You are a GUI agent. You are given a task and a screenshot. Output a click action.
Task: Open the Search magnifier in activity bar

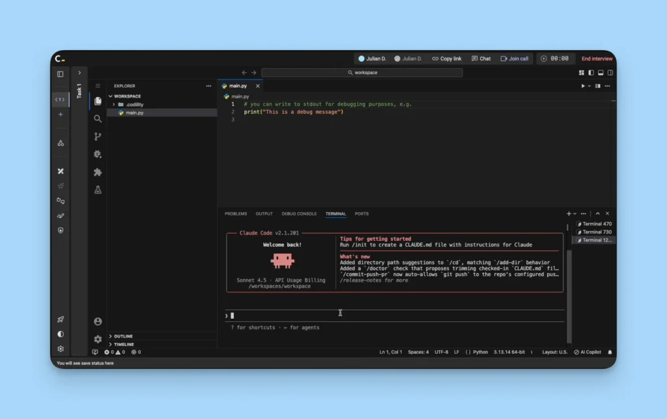(x=98, y=118)
